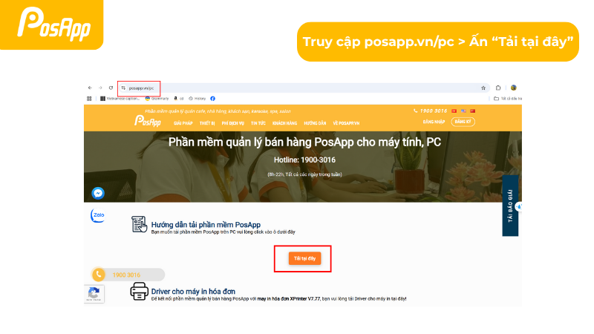Click the 1900 3016 phone call pill
The image size is (594, 334).
[128, 275]
